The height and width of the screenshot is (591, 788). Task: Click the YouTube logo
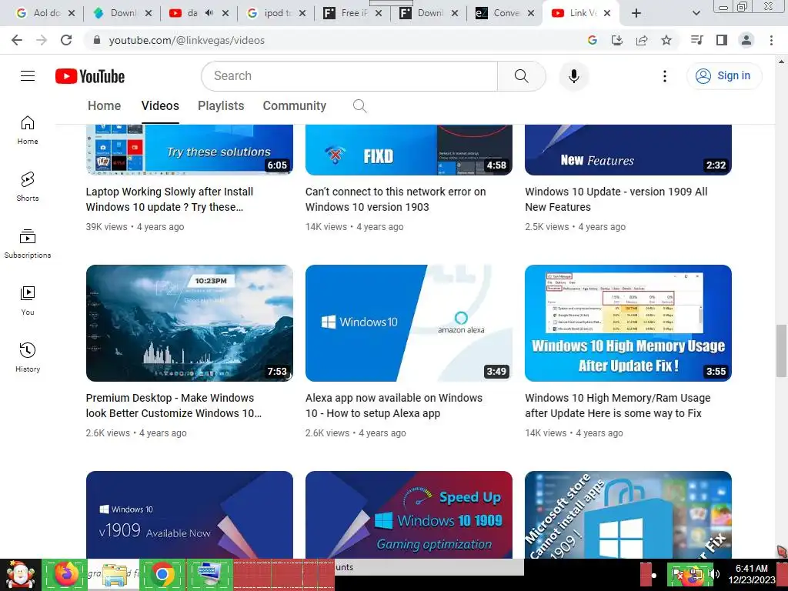[x=90, y=76]
